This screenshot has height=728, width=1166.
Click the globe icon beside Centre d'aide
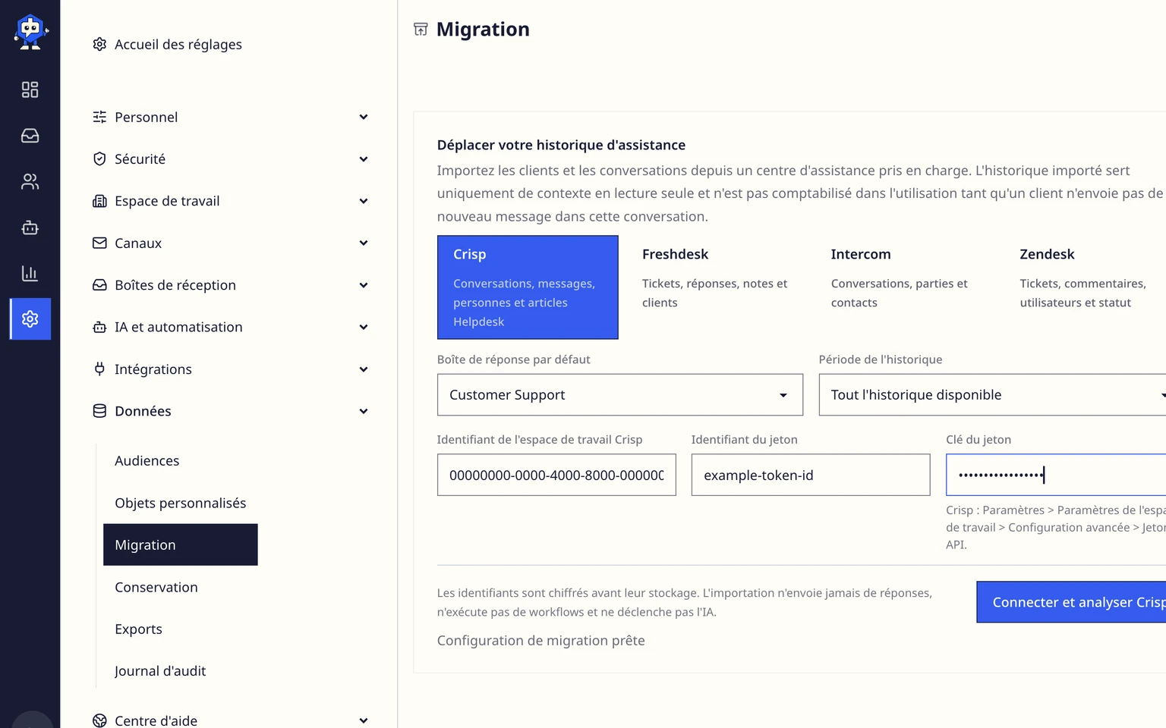[x=99, y=720]
